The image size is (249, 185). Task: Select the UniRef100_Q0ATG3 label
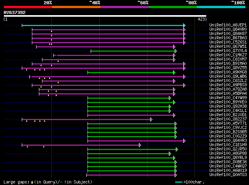point(228,175)
